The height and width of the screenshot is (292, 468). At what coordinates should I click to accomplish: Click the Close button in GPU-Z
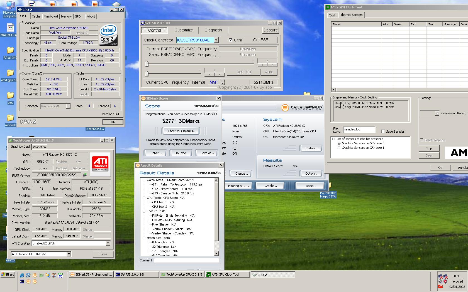click(x=103, y=254)
